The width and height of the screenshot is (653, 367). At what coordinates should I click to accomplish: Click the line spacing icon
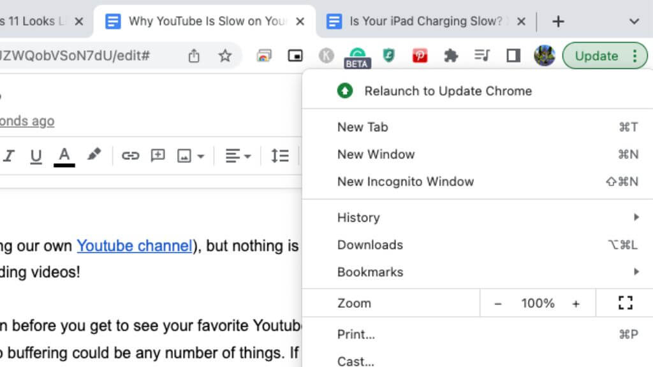pos(281,156)
